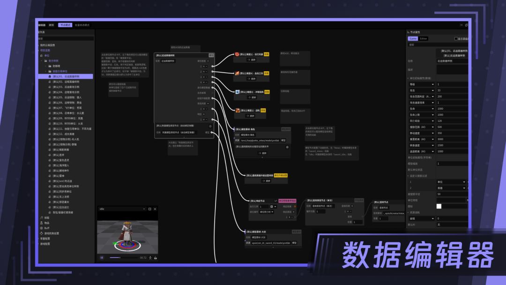Enable the 显示高级属性 checkbox
The image size is (506, 285).
456,38
